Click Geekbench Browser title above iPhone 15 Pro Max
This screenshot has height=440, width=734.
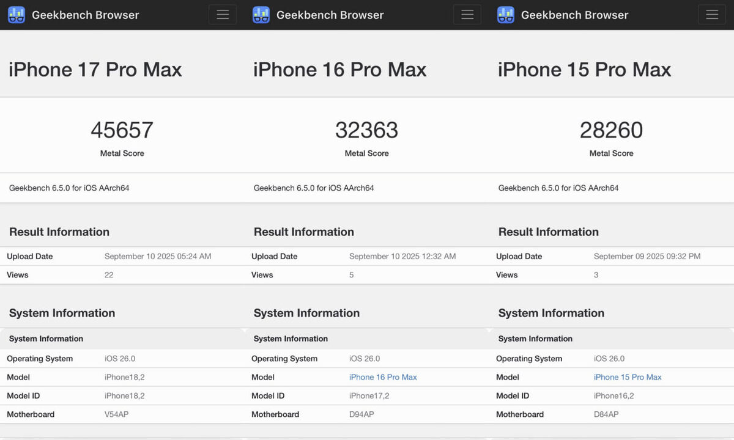[x=575, y=15]
